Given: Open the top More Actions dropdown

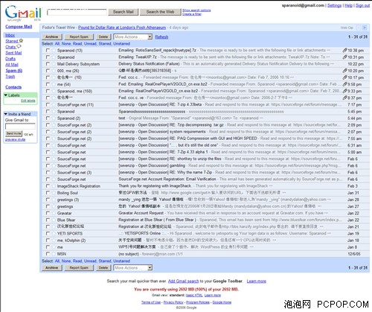Looking at the screenshot, I should point(133,37).
